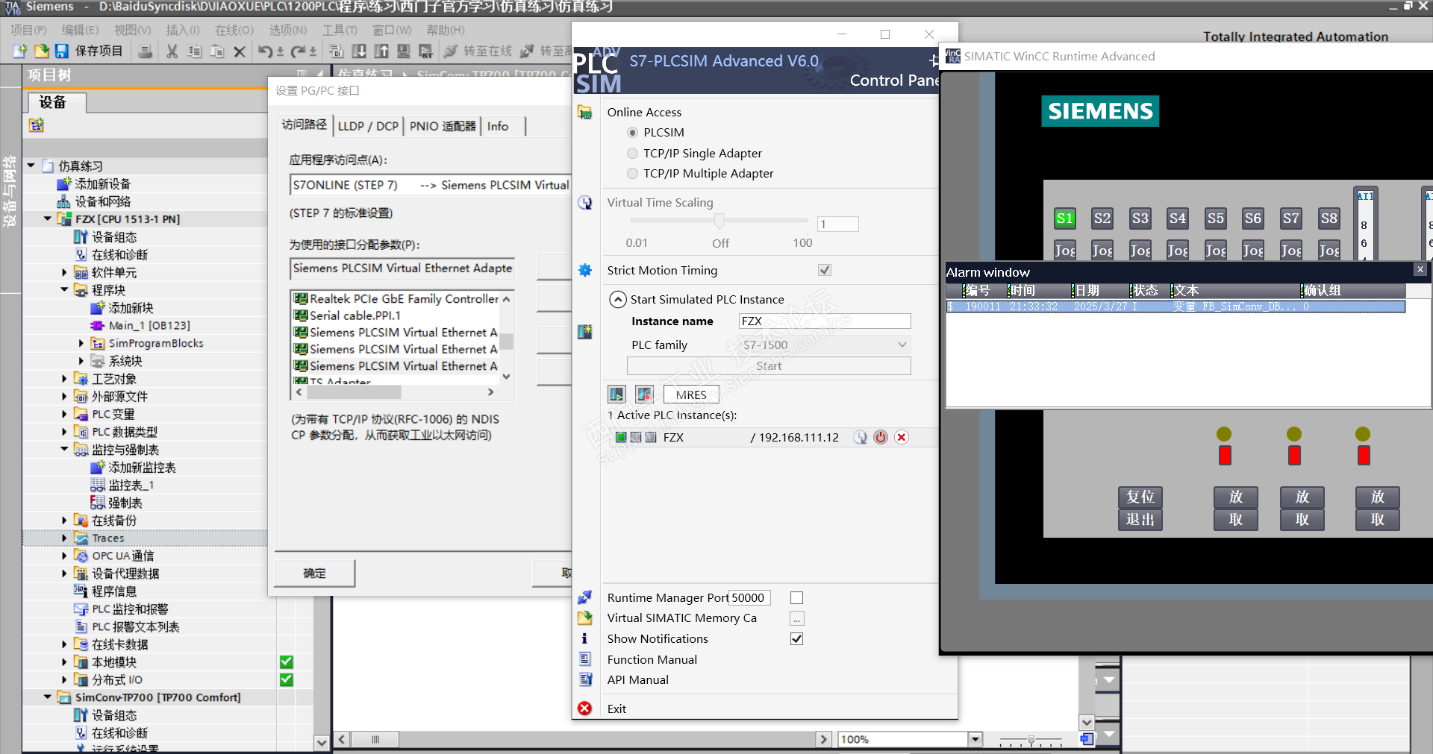
Task: Click the Function Manual document icon
Action: (585, 659)
